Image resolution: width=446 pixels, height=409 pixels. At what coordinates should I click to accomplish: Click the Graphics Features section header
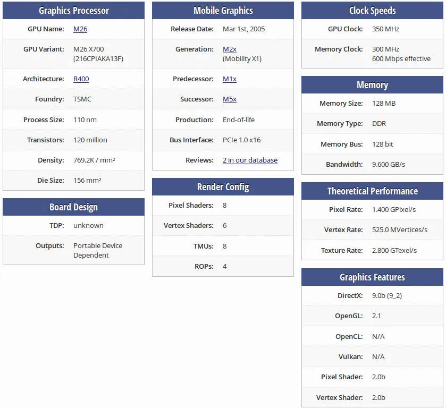pos(372,277)
